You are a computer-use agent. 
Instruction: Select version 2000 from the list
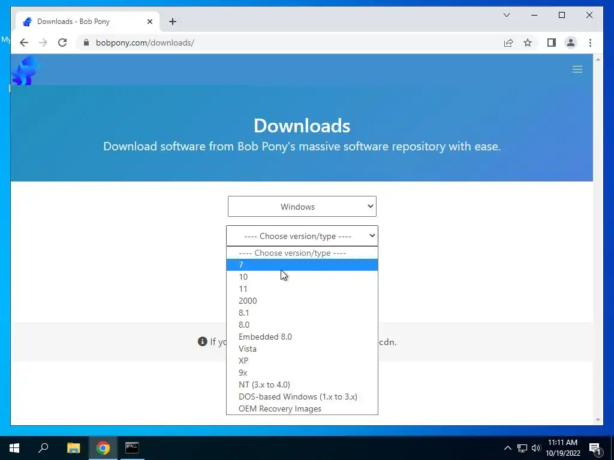(x=302, y=301)
